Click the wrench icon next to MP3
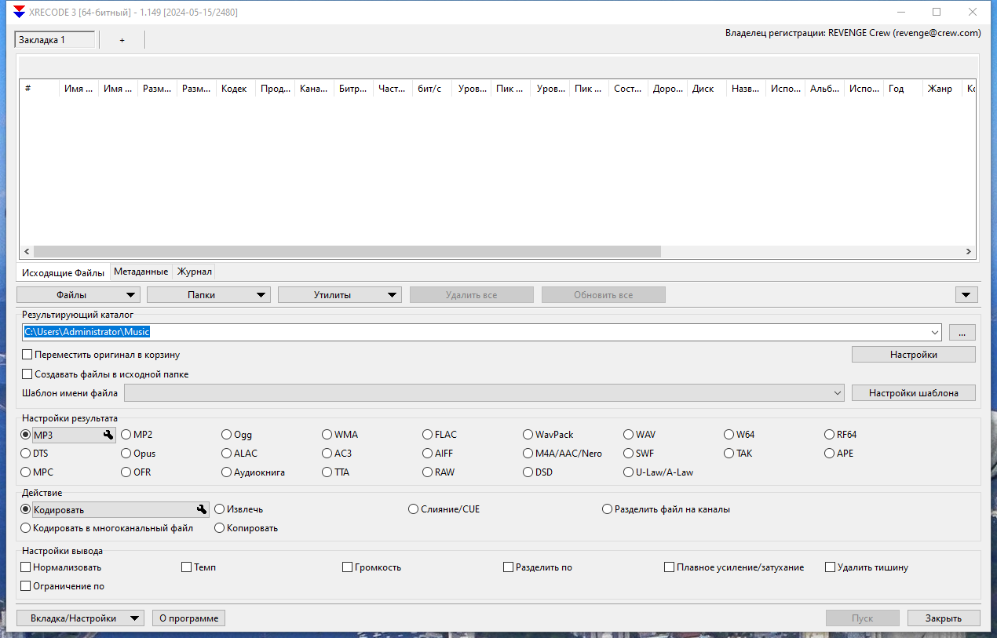Image resolution: width=997 pixels, height=638 pixels. pos(108,435)
